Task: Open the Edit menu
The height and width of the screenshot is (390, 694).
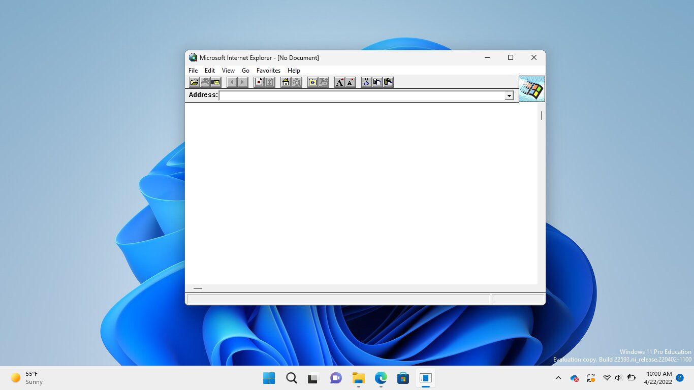Action: [210, 71]
